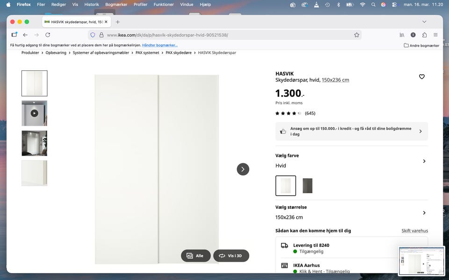Open the Hjælp menu
449x280 pixels.
click(205, 5)
